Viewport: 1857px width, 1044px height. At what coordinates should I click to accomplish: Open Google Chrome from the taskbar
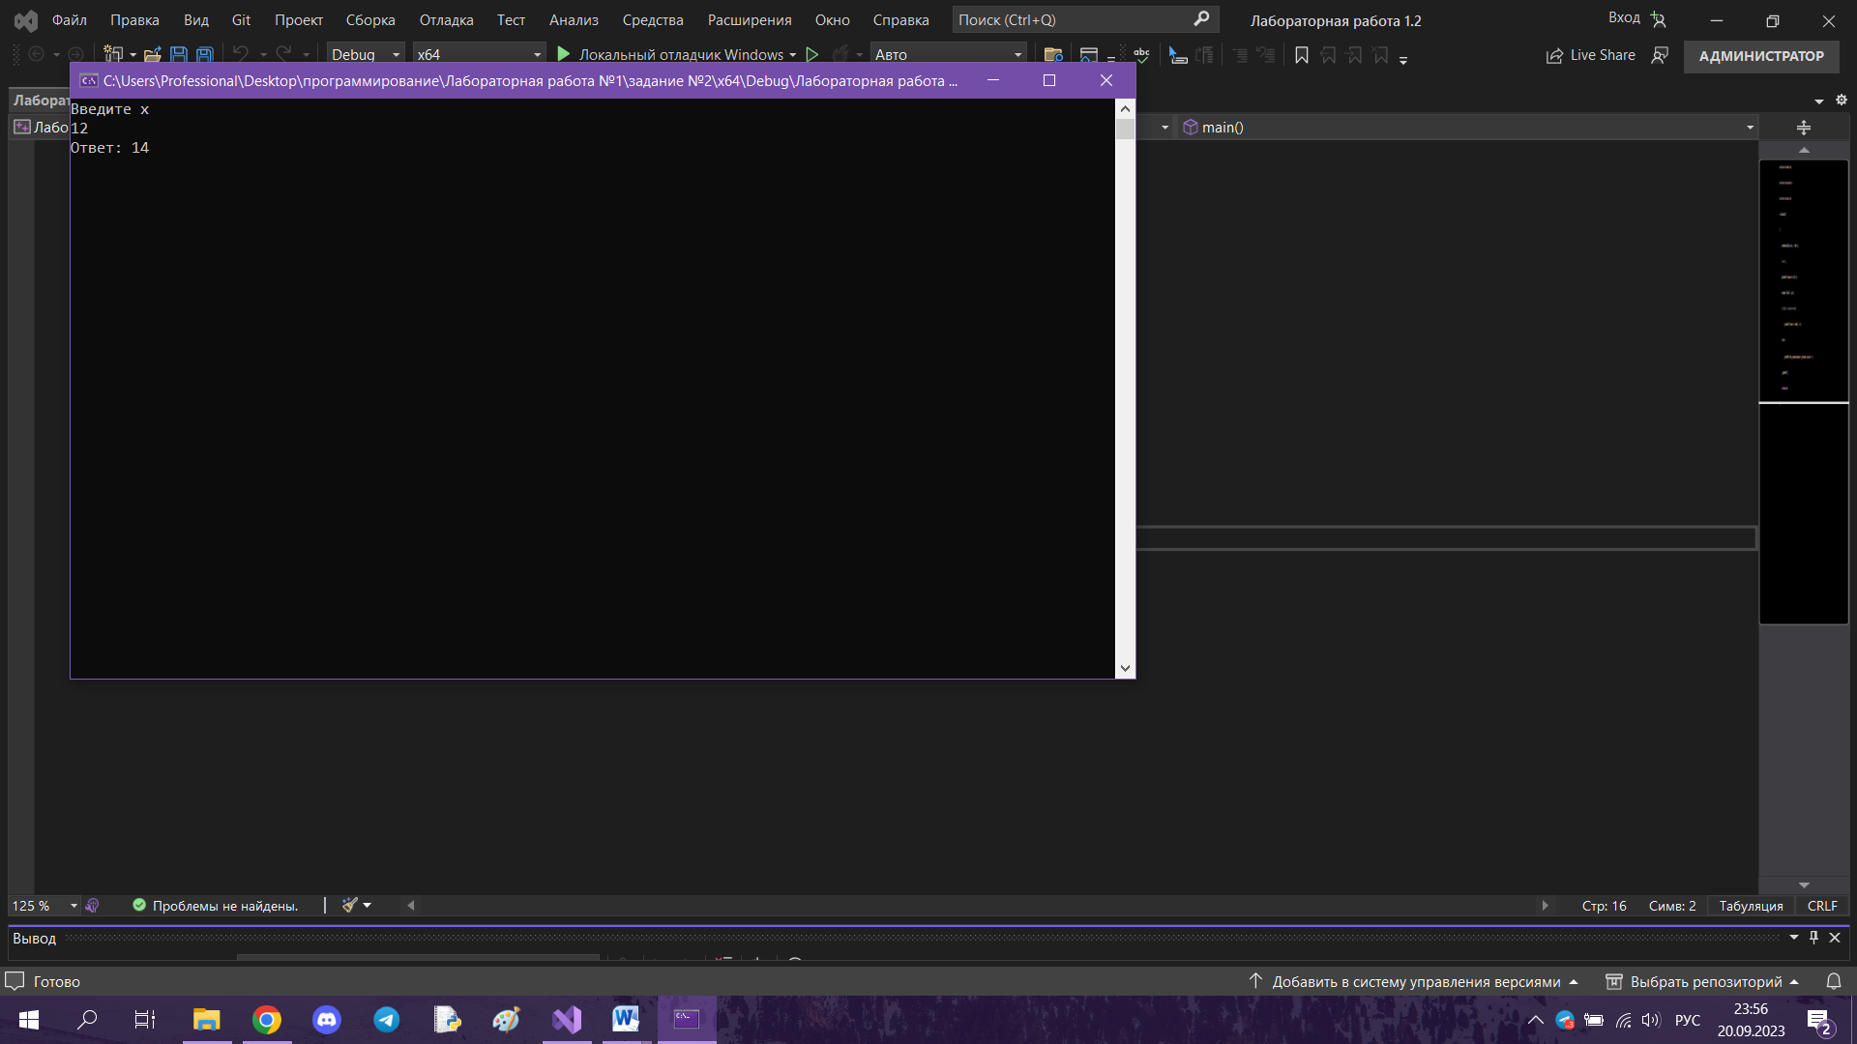click(x=267, y=1019)
